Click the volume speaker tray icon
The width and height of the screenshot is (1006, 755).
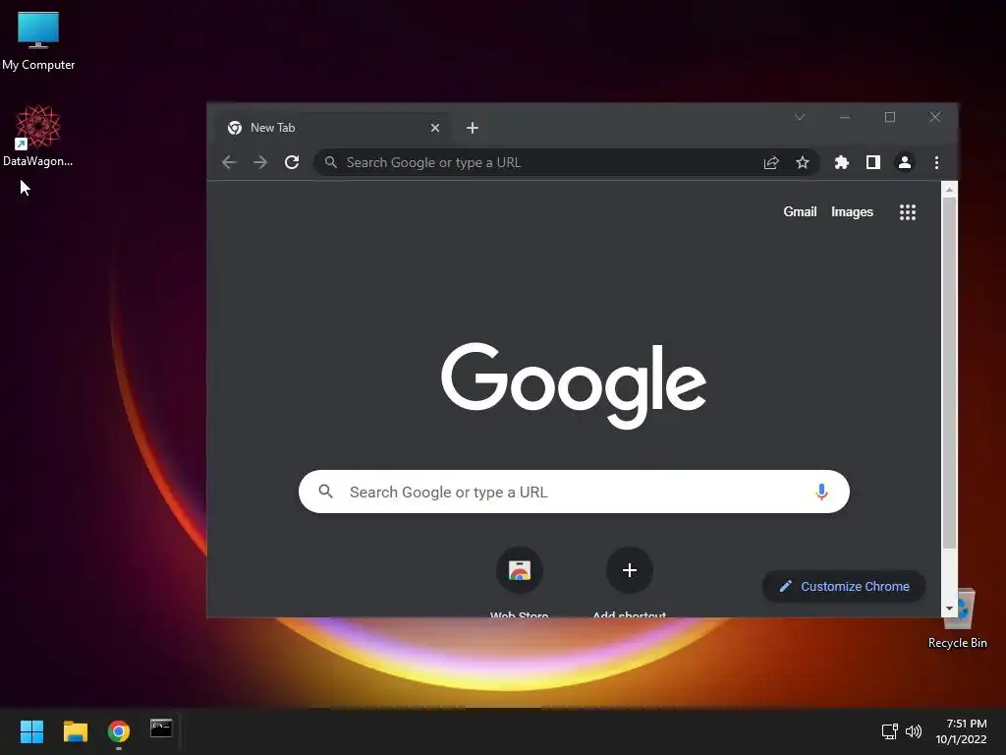point(914,731)
